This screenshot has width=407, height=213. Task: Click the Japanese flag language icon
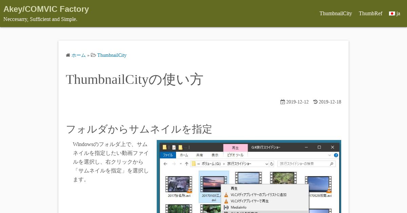point(392,14)
